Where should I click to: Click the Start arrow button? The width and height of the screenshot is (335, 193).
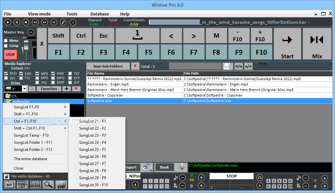(287, 44)
